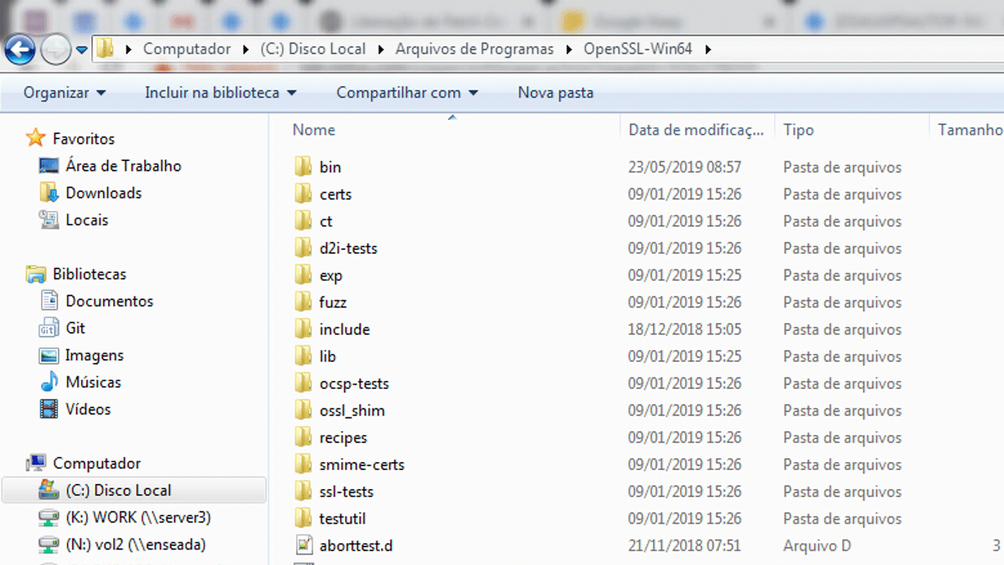Click the bin folder icon
1004x565 pixels.
(x=303, y=167)
